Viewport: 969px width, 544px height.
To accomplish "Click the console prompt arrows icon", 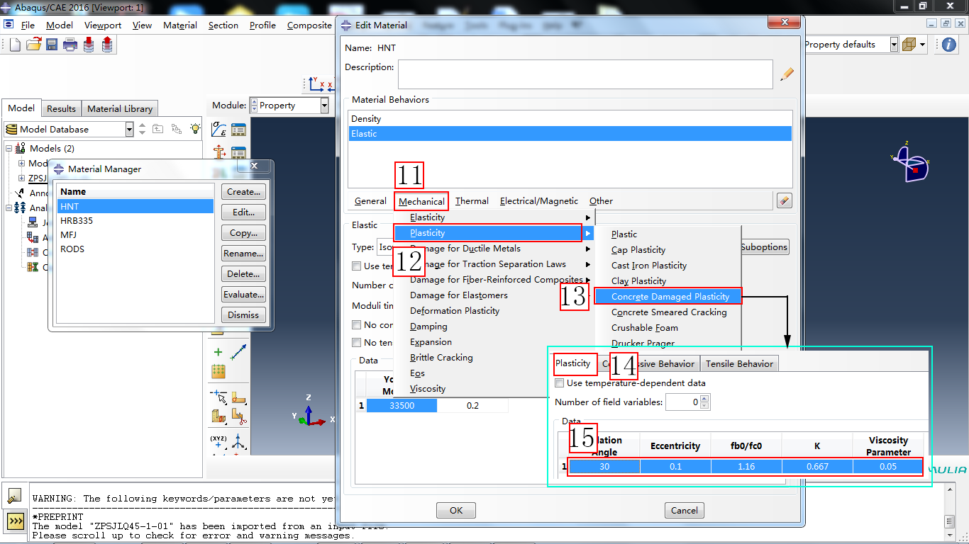I will pyautogui.click(x=16, y=521).
